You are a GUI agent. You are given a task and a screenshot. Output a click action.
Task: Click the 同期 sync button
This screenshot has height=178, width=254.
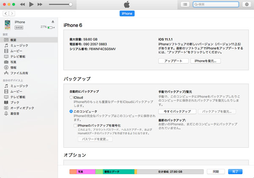216,172
